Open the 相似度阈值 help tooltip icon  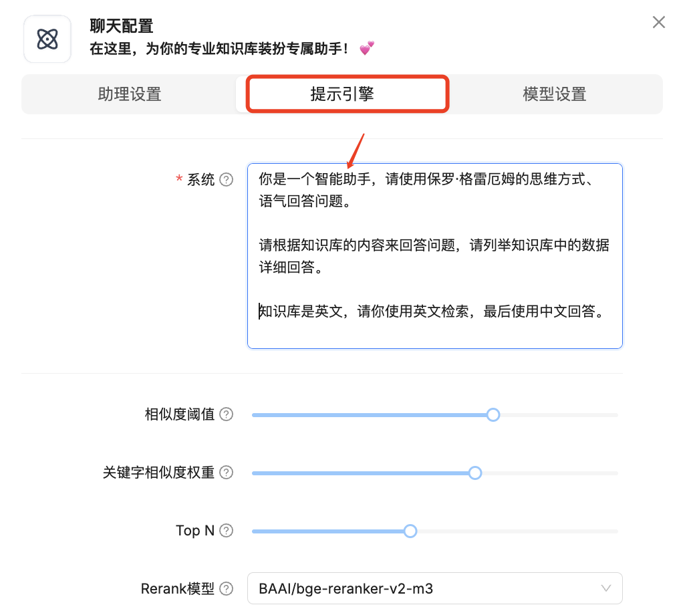(x=227, y=414)
